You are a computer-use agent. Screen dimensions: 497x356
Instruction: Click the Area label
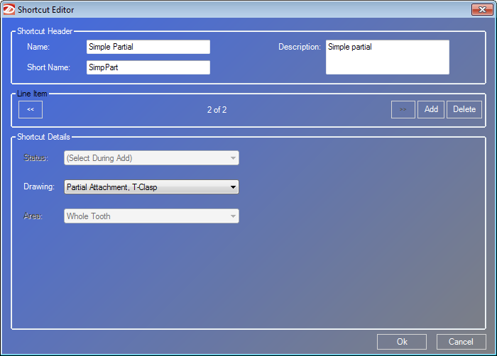(x=33, y=216)
